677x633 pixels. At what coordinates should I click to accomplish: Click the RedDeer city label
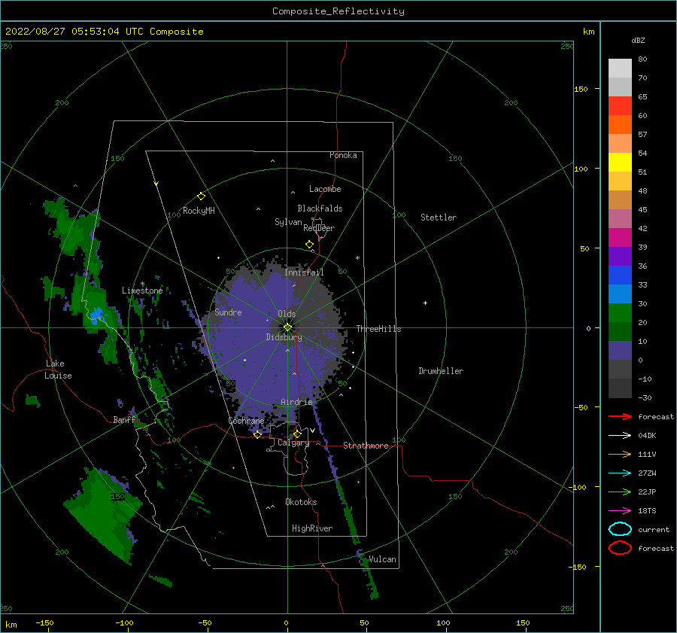[x=319, y=228]
